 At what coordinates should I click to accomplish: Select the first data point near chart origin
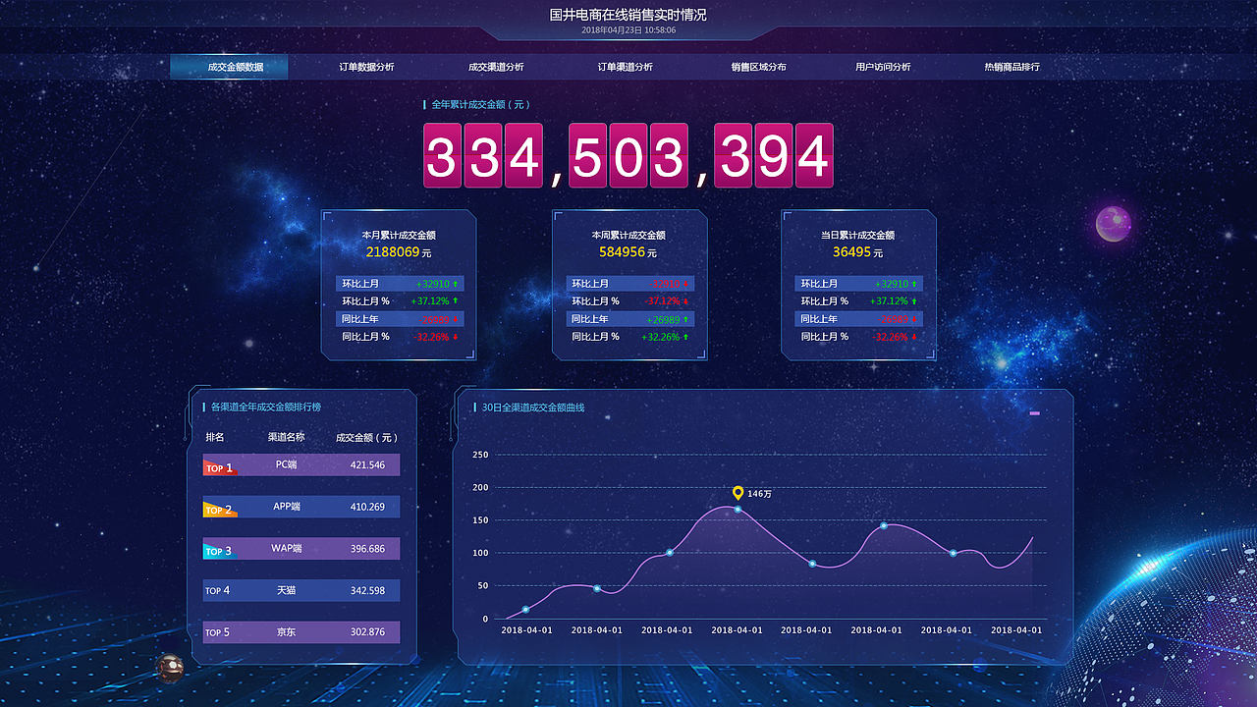525,610
